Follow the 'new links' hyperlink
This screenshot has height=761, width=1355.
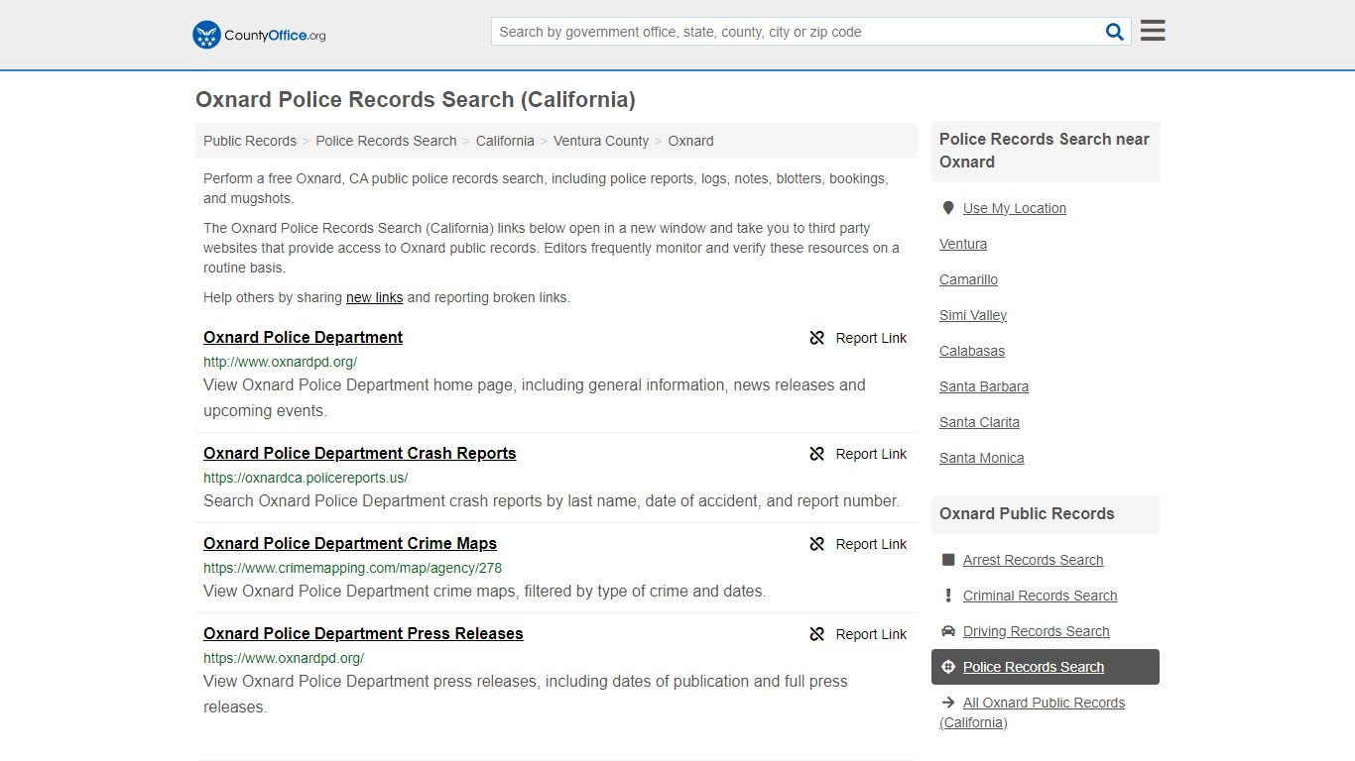(x=374, y=297)
